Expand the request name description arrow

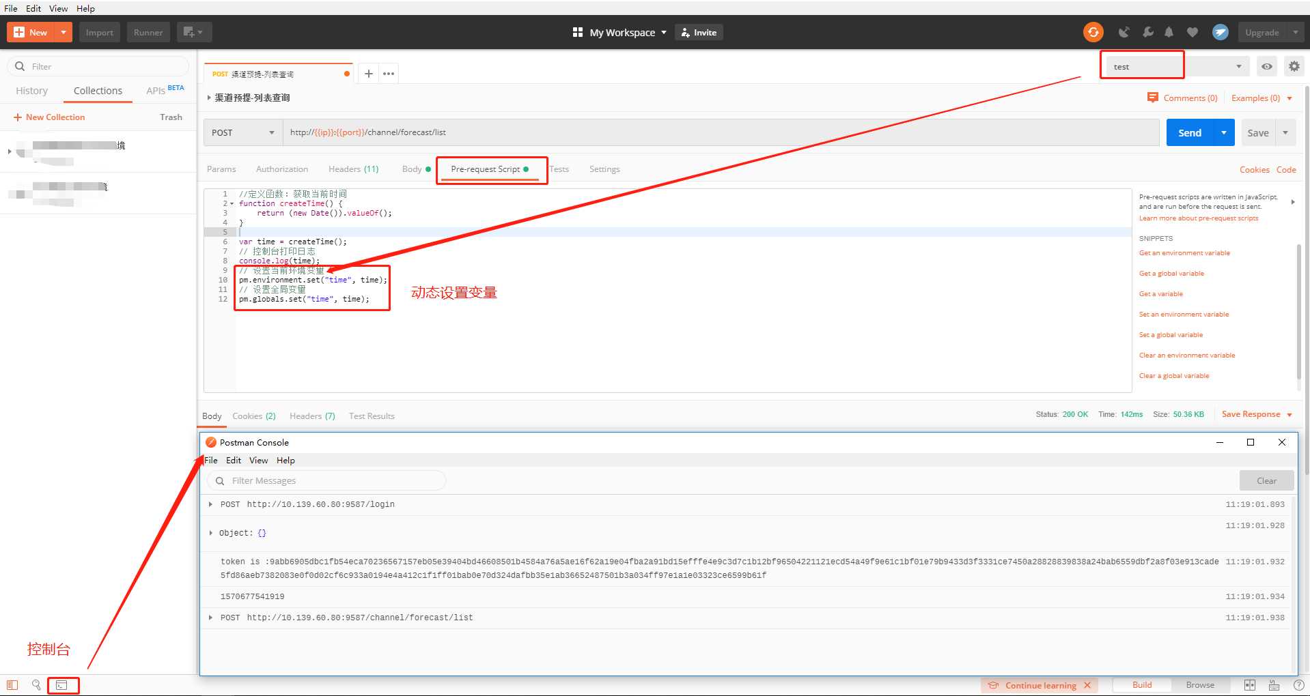[x=209, y=98]
